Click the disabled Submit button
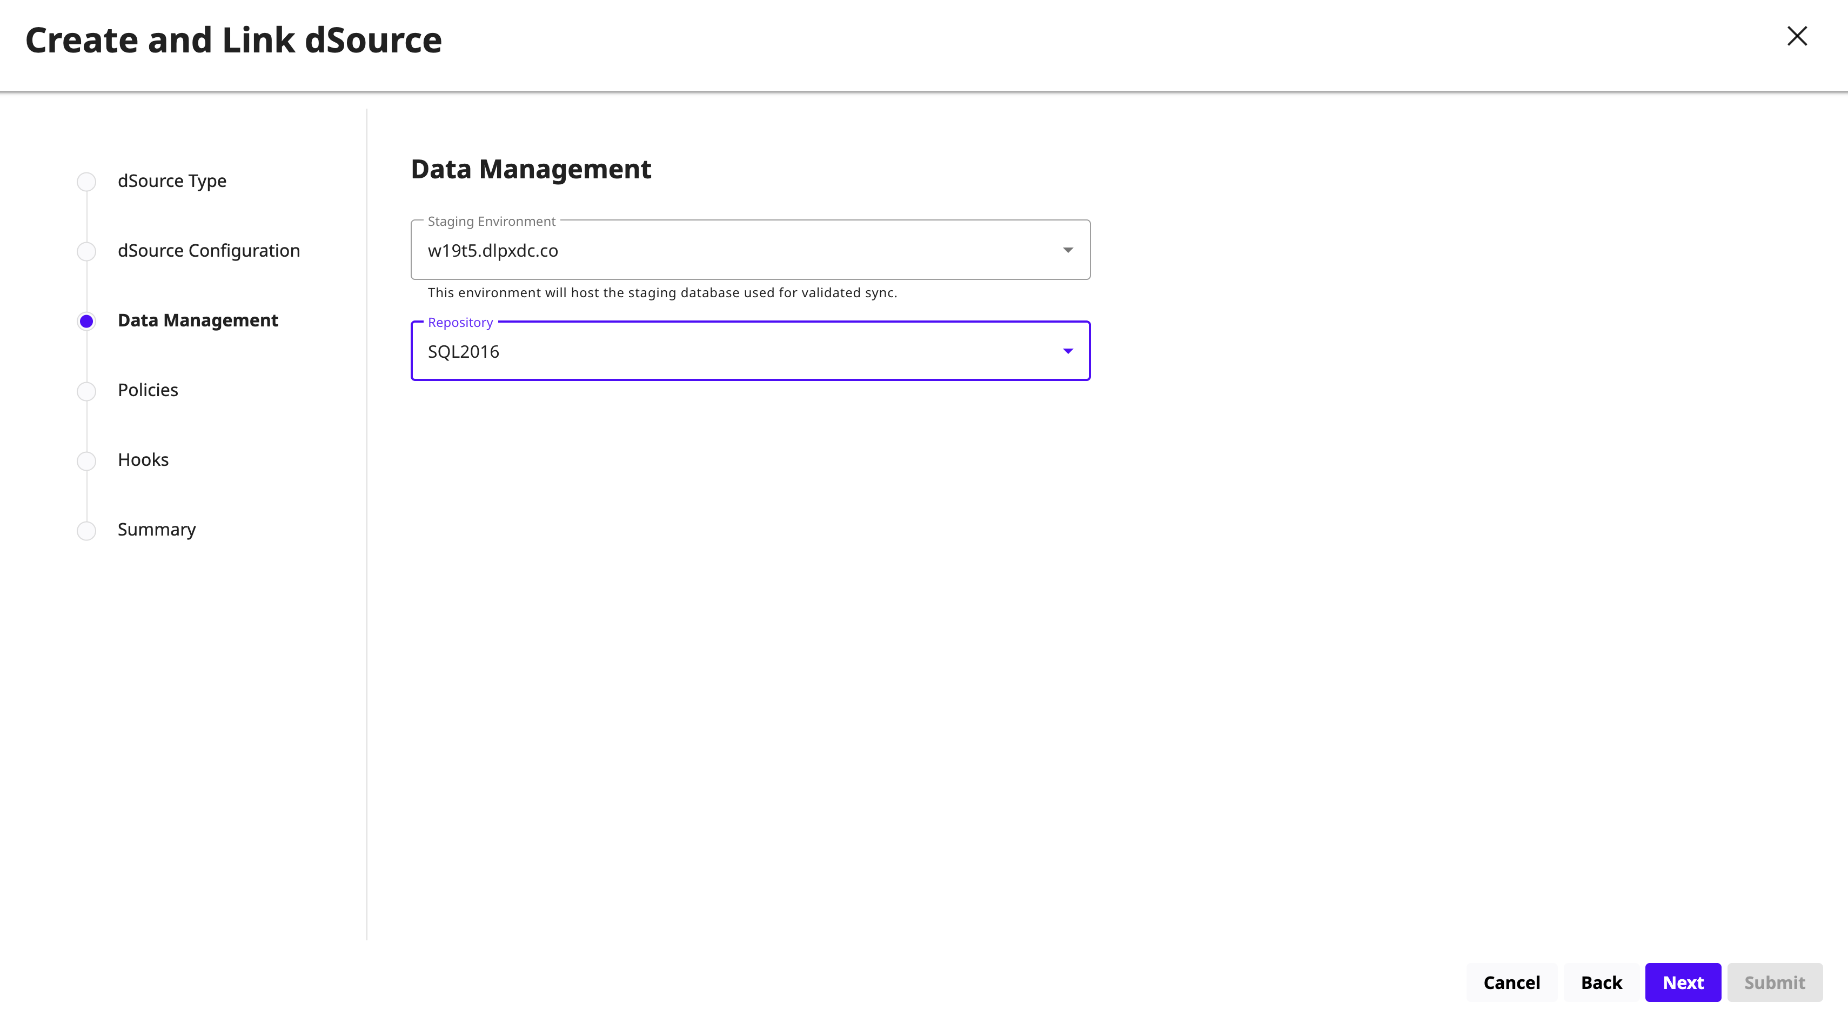Image resolution: width=1848 pixels, height=1016 pixels. point(1775,982)
